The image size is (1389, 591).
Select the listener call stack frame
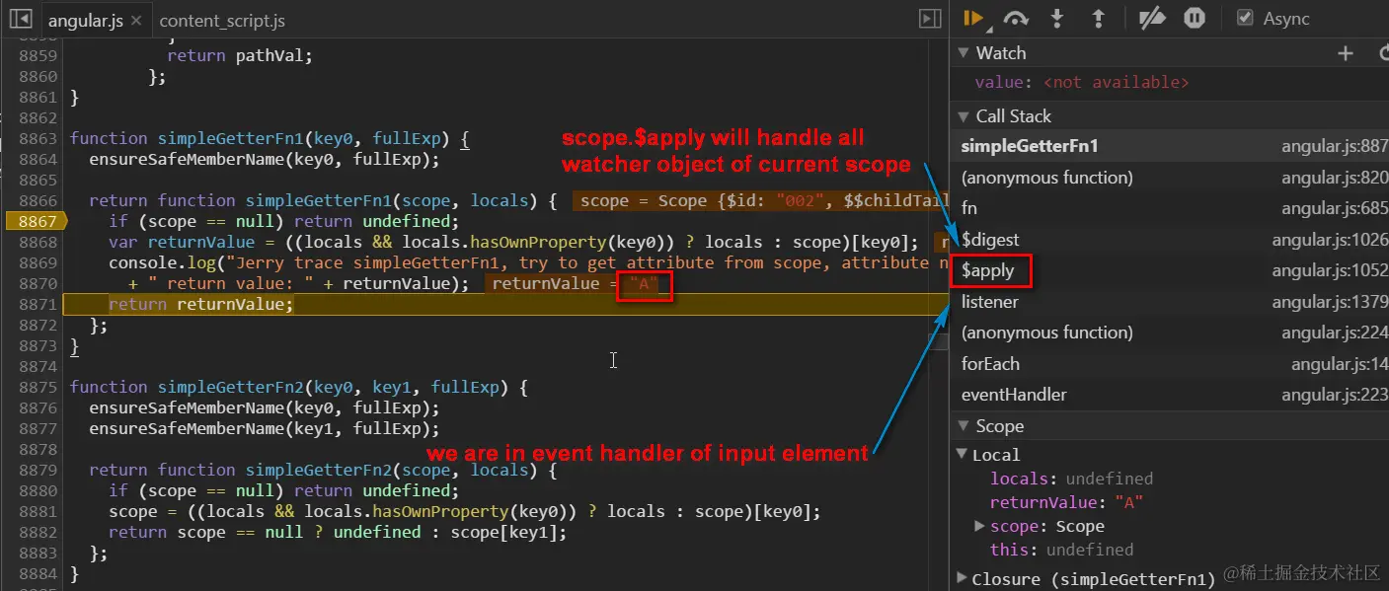(x=1169, y=302)
